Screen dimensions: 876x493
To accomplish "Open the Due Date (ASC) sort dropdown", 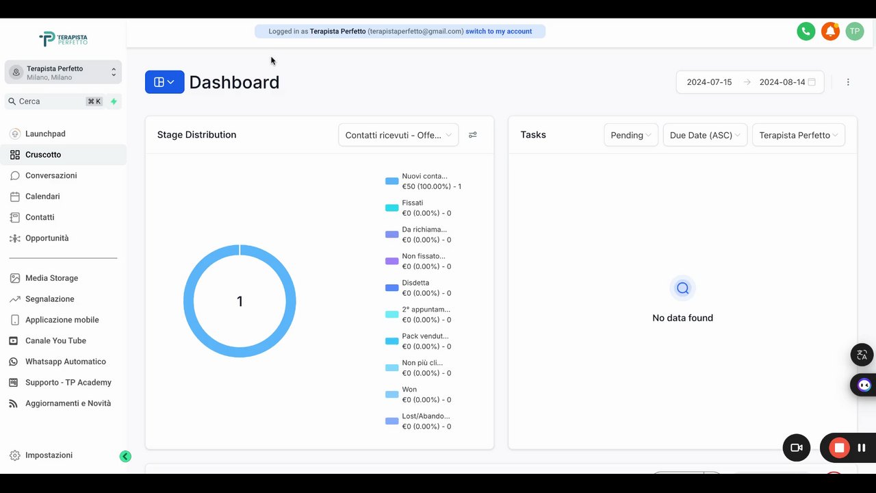I will click(x=705, y=135).
